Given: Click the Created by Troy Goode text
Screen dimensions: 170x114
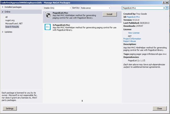Looking at the screenshot, I should click(135, 14).
